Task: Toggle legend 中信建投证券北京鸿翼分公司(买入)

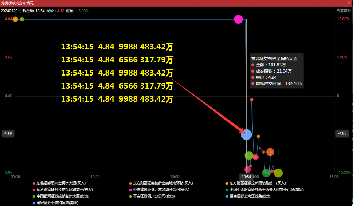Action: point(159,190)
